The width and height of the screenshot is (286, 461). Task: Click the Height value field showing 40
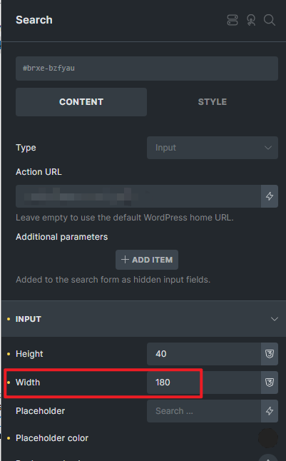coord(204,354)
